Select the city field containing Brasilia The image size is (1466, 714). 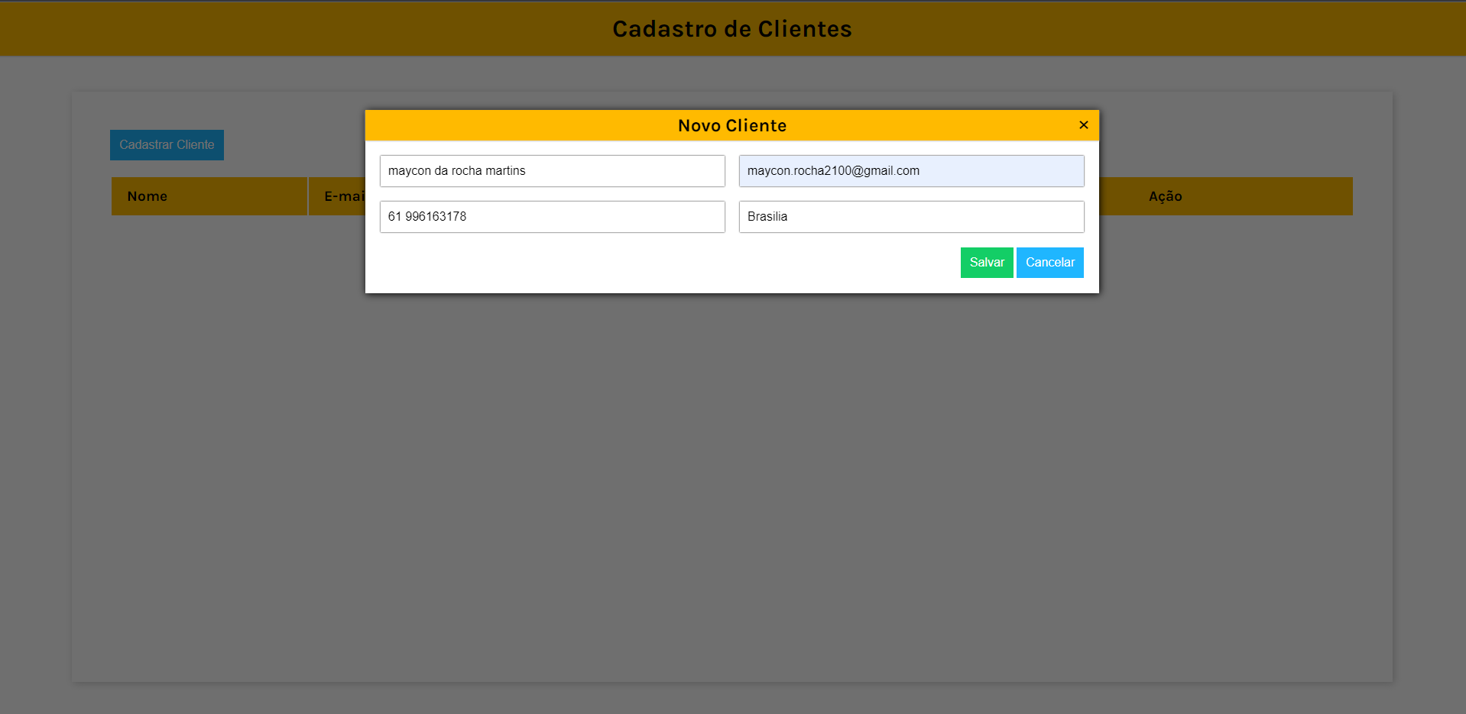tap(910, 216)
